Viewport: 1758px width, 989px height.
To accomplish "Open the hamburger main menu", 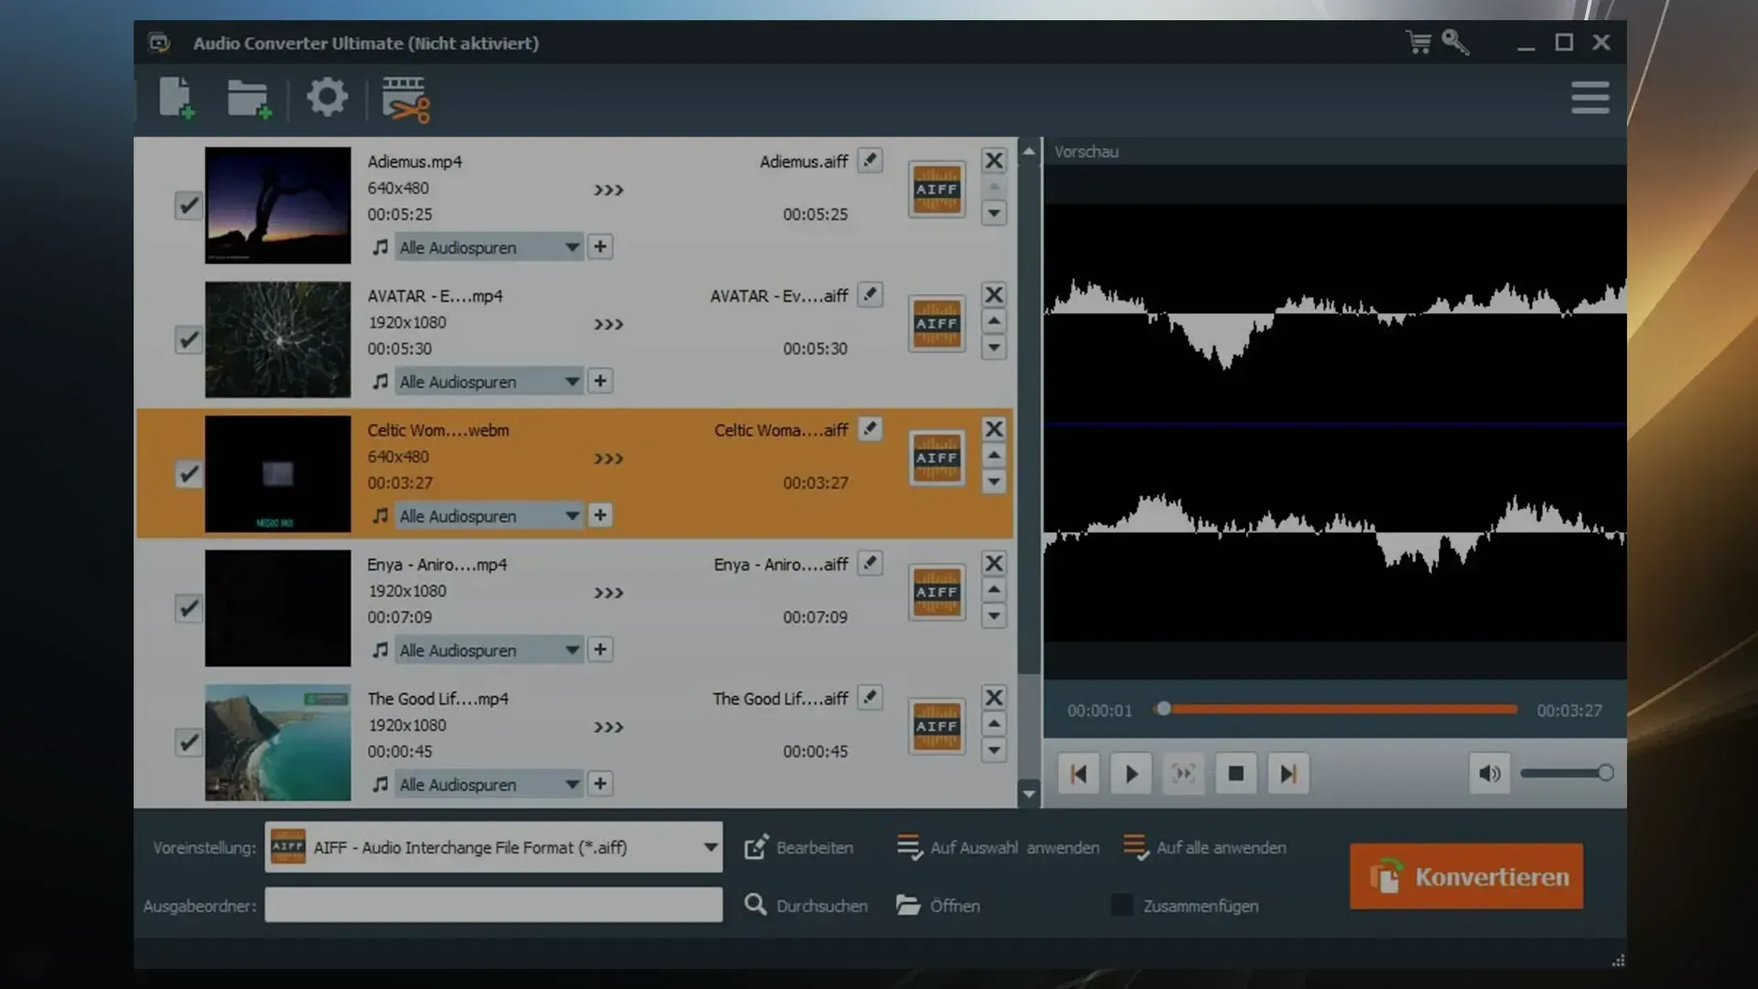I will pos(1590,97).
